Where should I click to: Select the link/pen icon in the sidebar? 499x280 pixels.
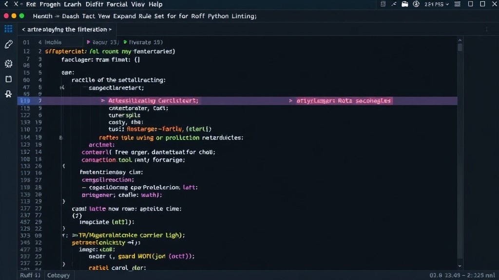coord(9,44)
